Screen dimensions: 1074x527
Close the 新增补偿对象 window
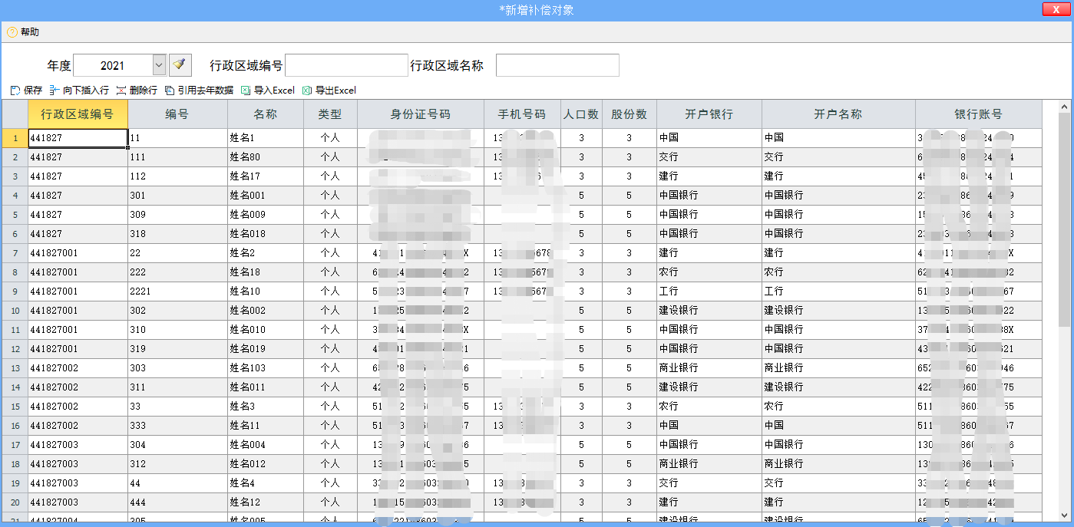[1056, 9]
